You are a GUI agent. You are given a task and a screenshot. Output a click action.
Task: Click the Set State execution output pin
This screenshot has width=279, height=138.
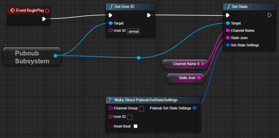pos(270,15)
